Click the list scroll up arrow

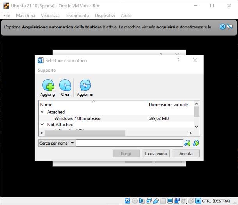[x=197, y=104]
